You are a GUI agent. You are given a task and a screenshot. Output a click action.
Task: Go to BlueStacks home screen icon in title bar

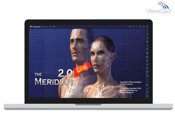pos(51,27)
